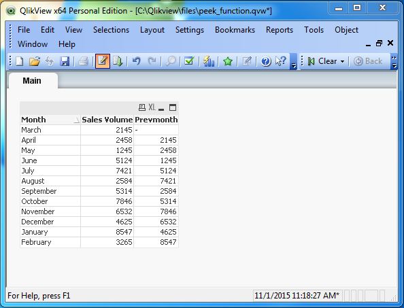Print the table via table caption print icon
The image size is (404, 308).
142,107
